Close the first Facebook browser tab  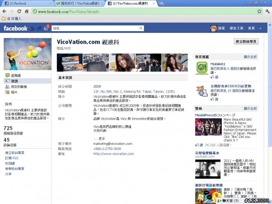click(x=51, y=3)
